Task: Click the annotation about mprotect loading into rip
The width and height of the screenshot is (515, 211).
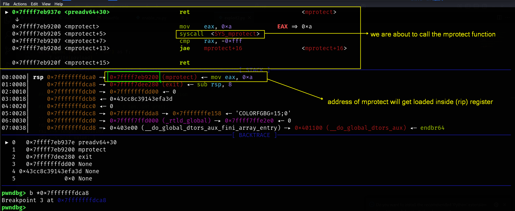Action: 410,102
